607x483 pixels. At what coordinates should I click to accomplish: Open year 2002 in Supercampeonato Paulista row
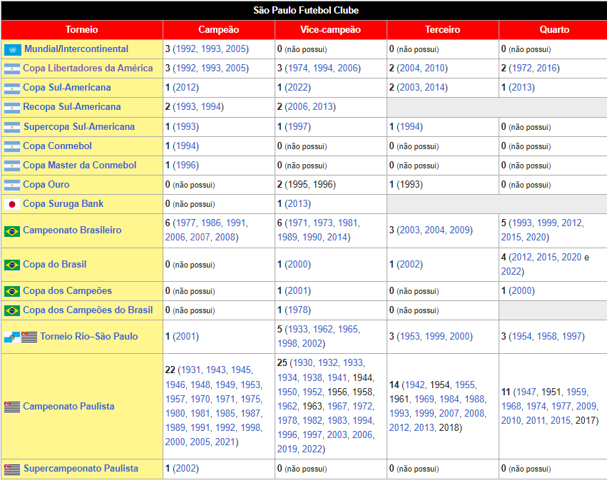[185, 469]
